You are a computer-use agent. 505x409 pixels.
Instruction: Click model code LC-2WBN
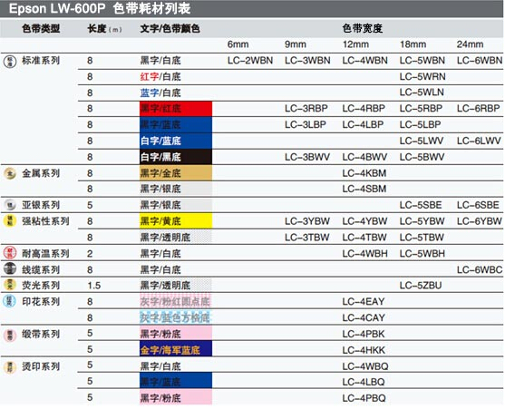coord(250,61)
